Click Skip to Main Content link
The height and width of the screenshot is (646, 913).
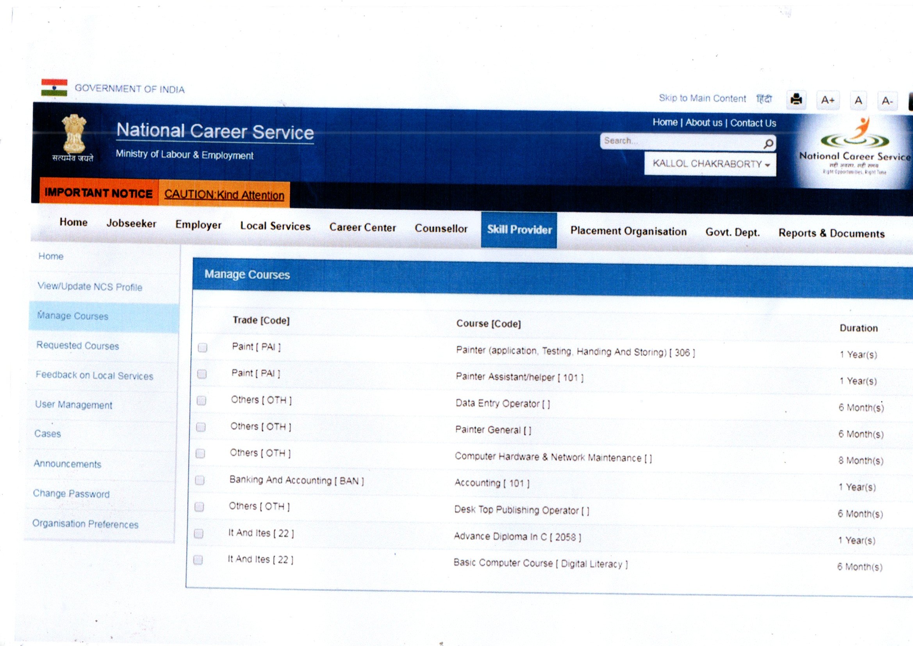tap(702, 98)
